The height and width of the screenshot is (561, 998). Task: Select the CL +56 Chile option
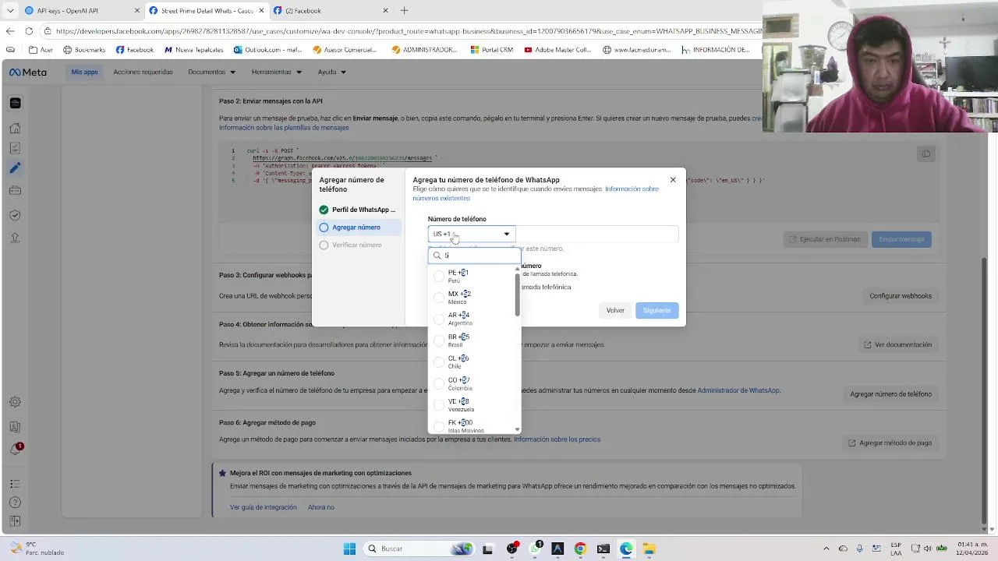472,362
